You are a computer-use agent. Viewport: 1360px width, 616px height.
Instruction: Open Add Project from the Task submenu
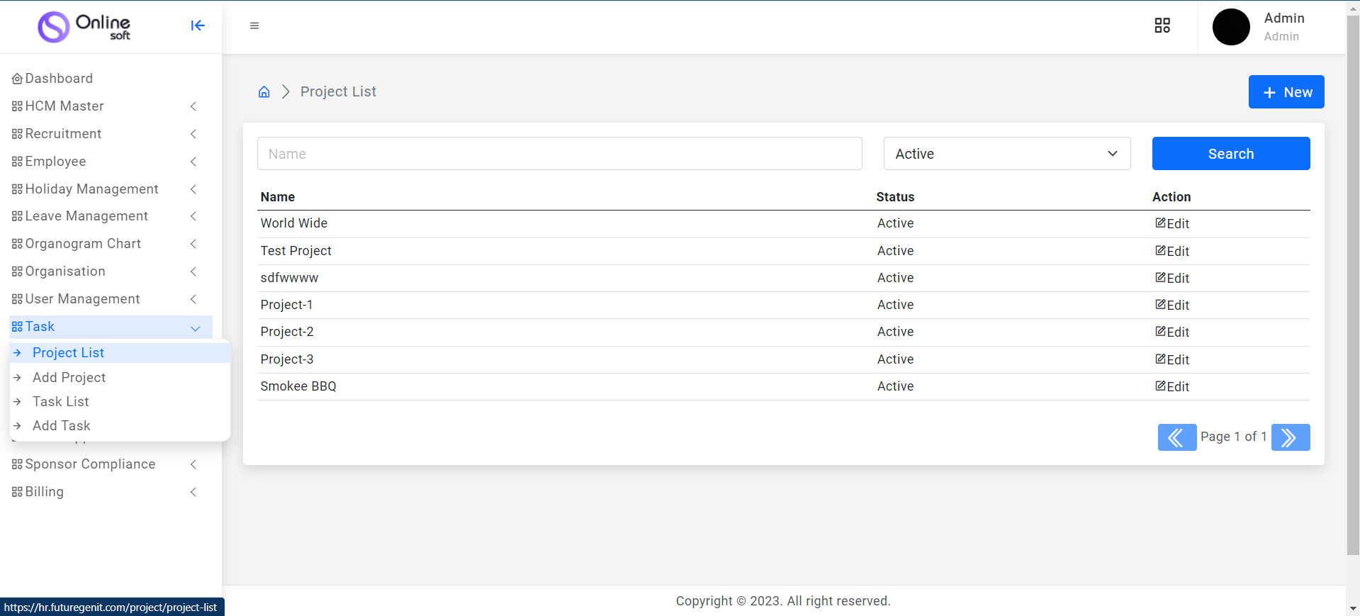click(69, 378)
